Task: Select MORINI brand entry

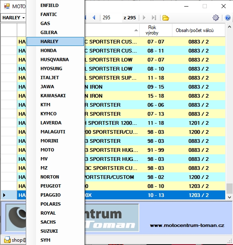Action: [55, 141]
